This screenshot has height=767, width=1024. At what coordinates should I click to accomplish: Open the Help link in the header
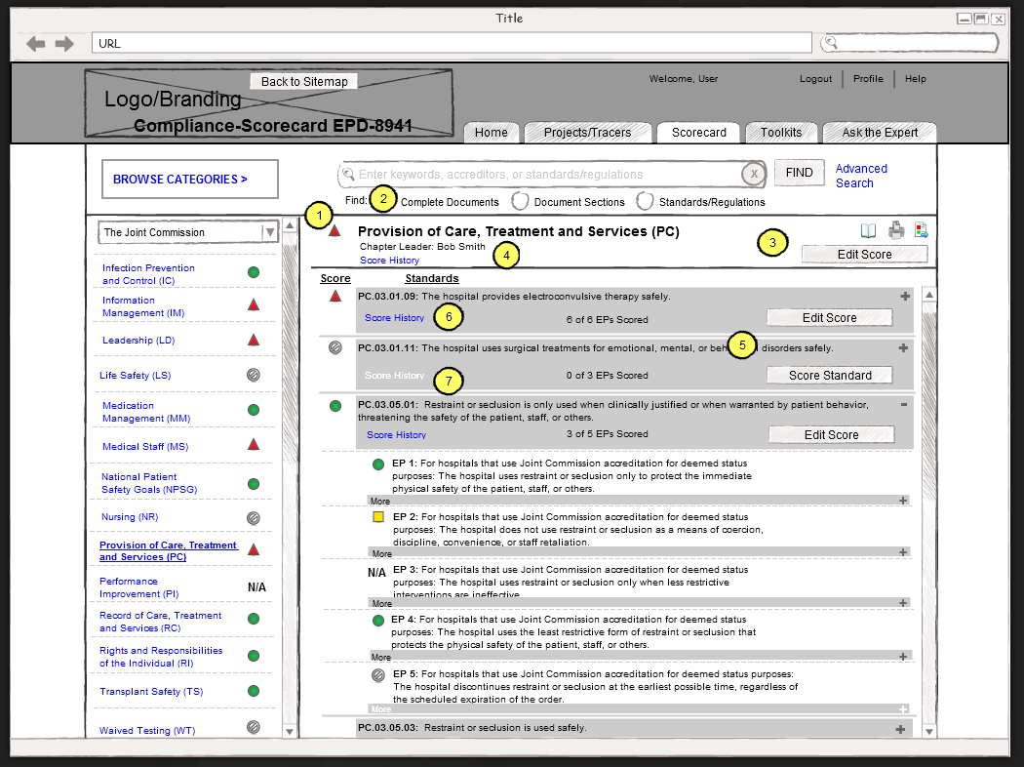click(x=915, y=78)
